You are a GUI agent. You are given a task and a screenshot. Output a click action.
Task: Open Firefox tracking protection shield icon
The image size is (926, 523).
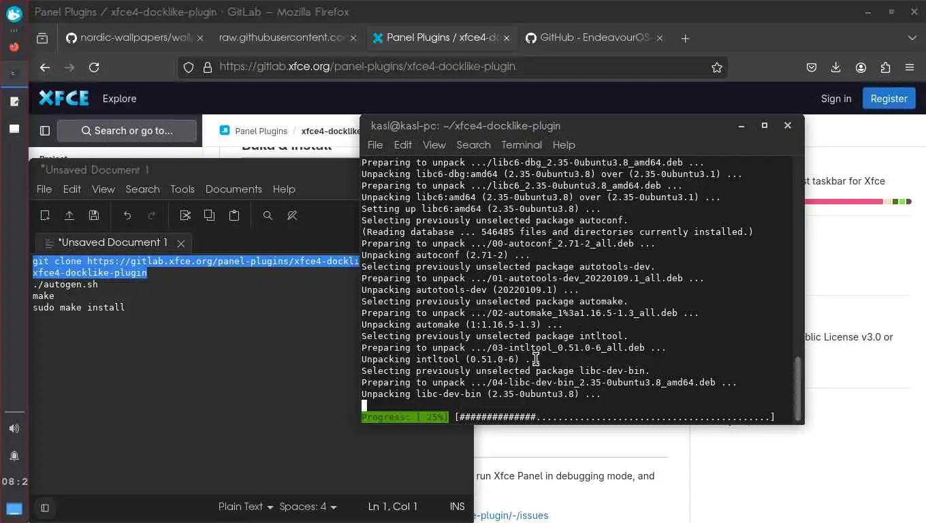point(189,67)
